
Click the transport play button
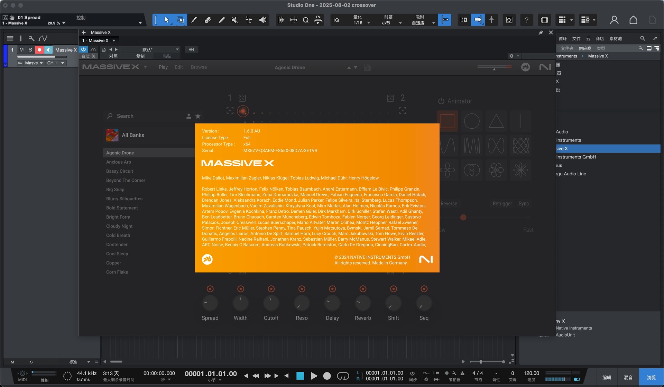tap(314, 376)
